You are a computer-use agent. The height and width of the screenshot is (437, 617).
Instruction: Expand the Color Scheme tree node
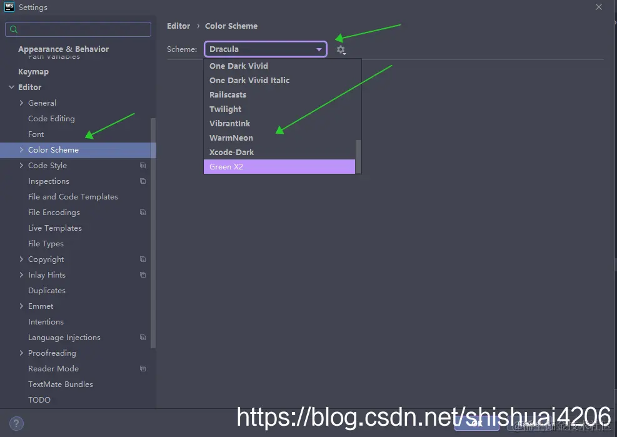click(21, 149)
